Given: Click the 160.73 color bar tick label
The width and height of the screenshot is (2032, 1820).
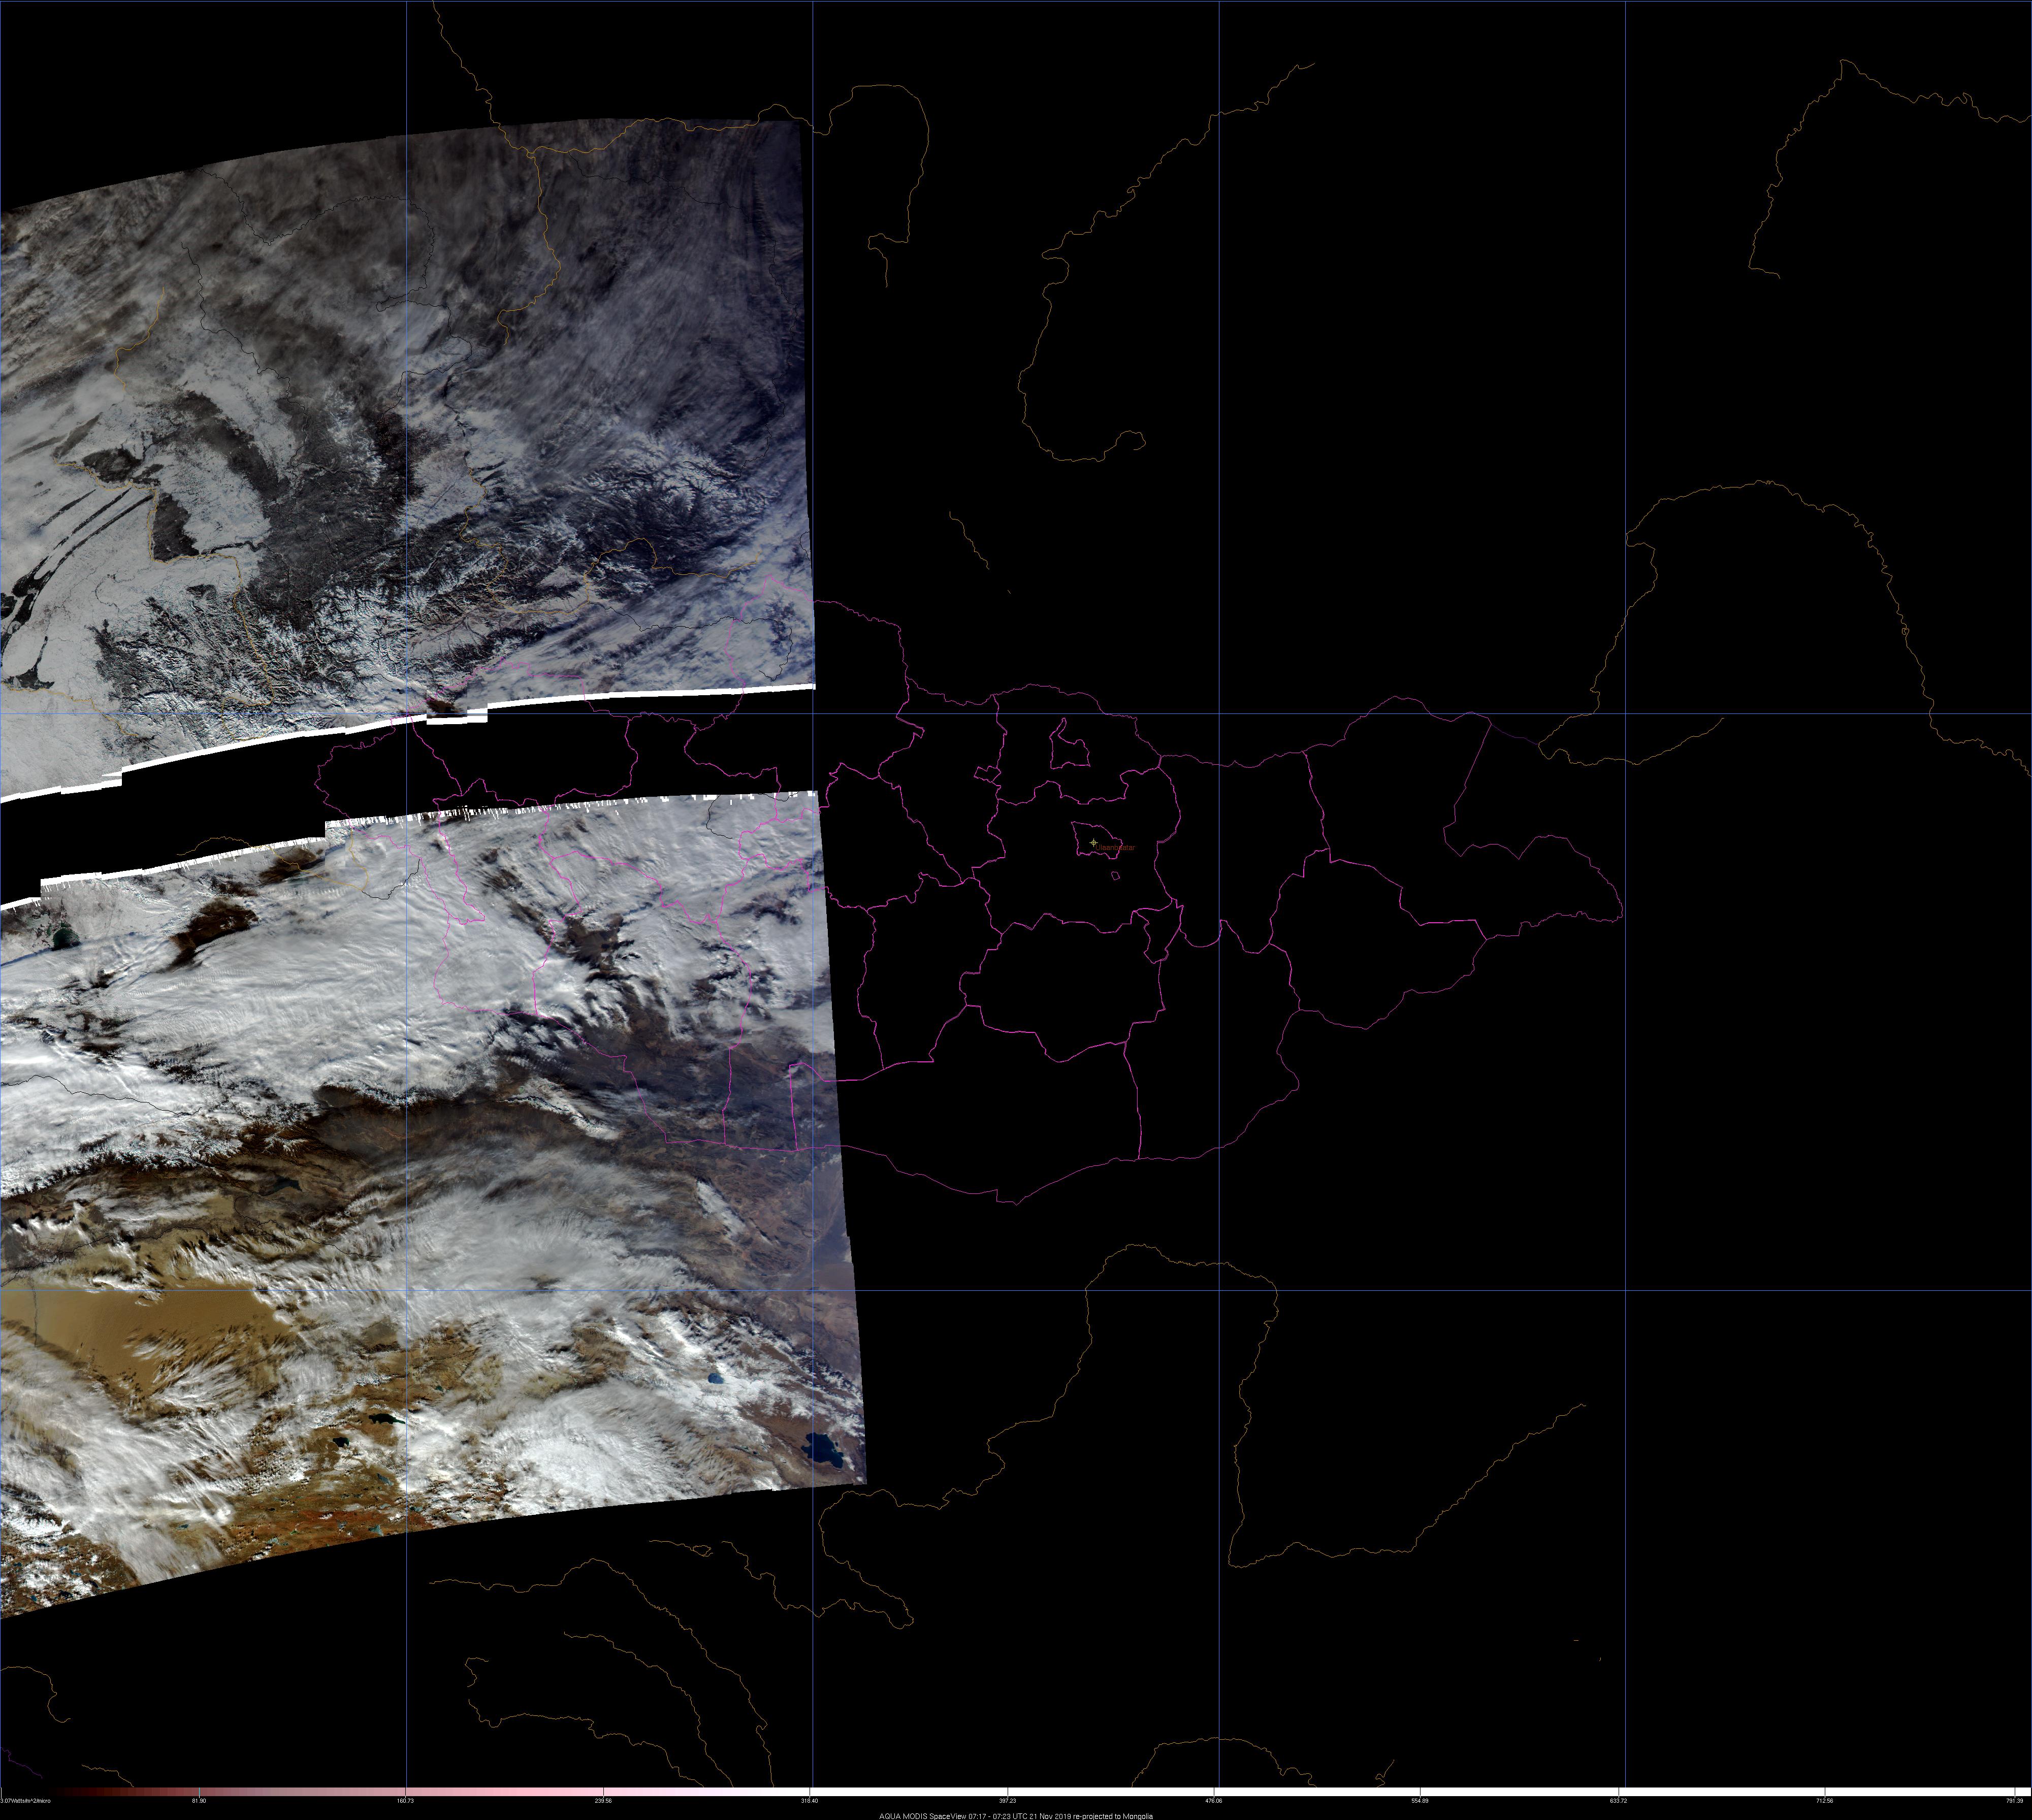Looking at the screenshot, I should 405,1801.
